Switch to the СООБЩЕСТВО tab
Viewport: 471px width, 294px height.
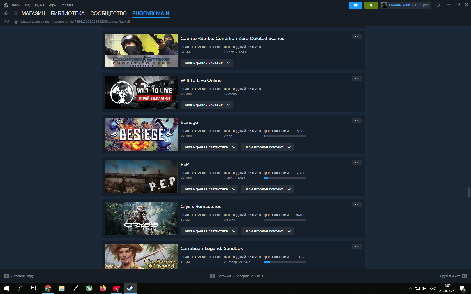[108, 13]
